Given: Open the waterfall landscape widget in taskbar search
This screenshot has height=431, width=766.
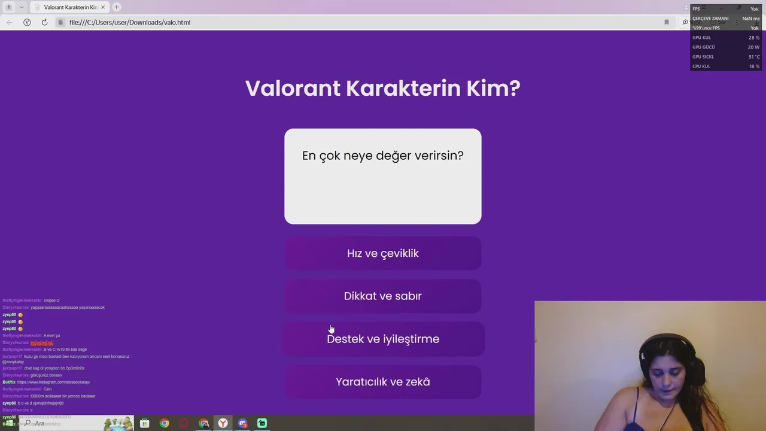Looking at the screenshot, I should tap(118, 423).
